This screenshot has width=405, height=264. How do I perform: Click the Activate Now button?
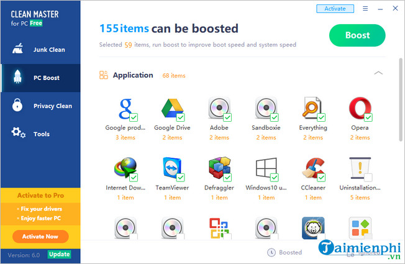40,236
